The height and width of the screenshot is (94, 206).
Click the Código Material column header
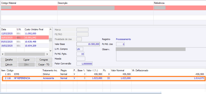click(x=8, y=3)
